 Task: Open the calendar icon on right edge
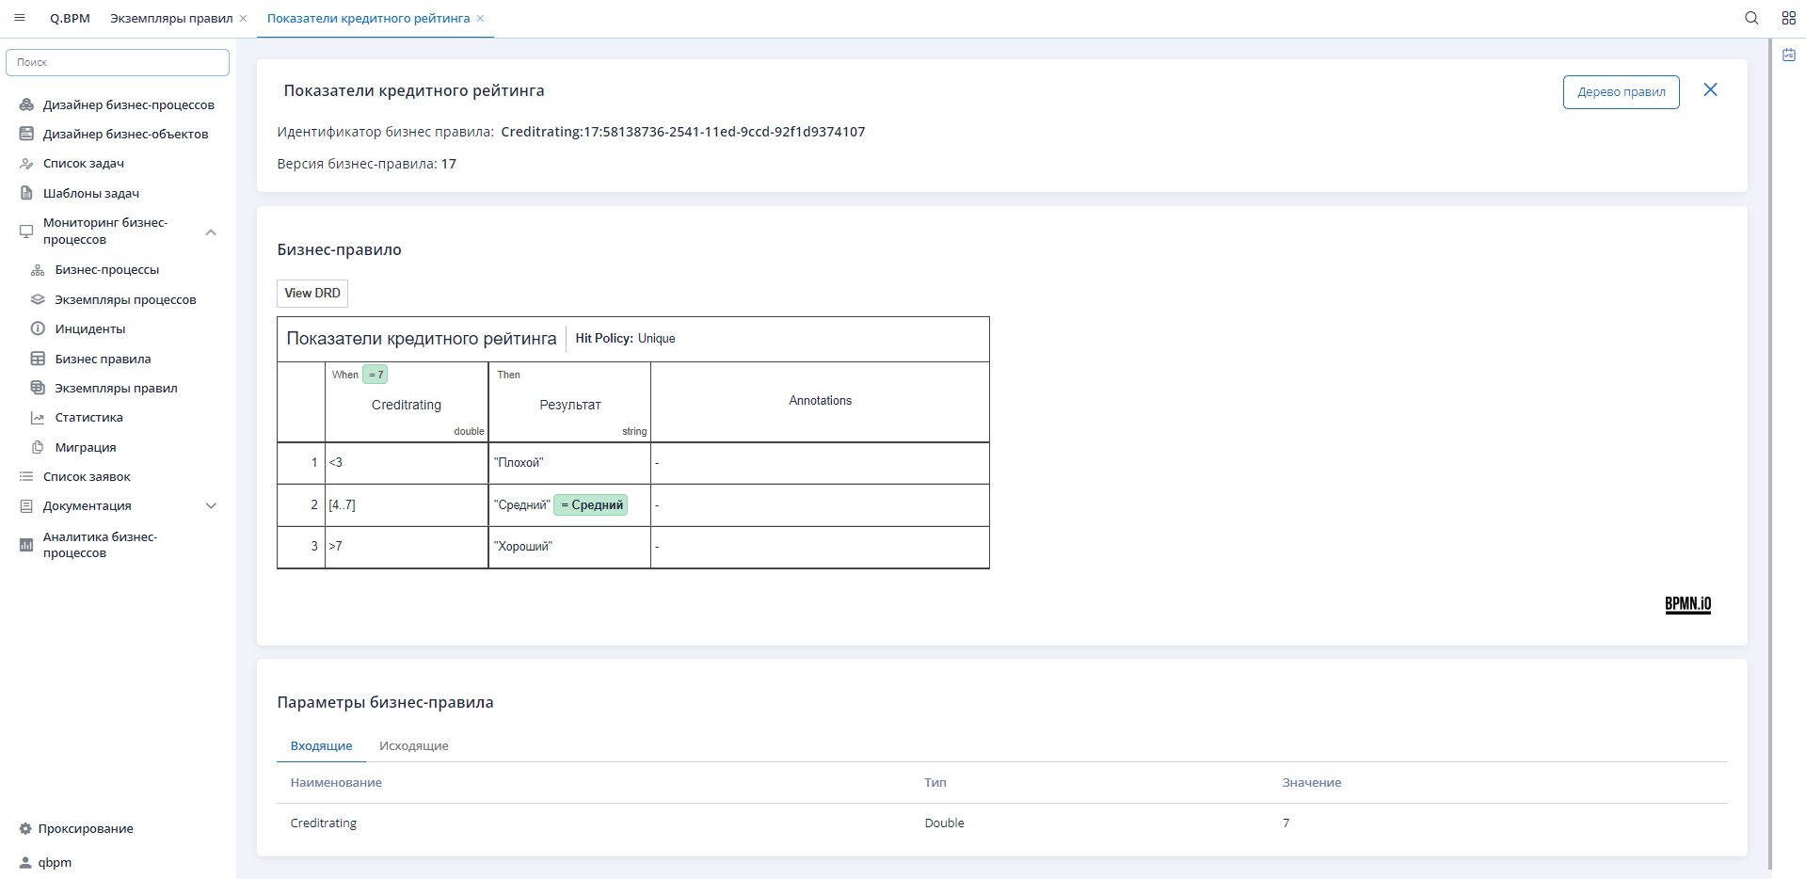coord(1789,55)
